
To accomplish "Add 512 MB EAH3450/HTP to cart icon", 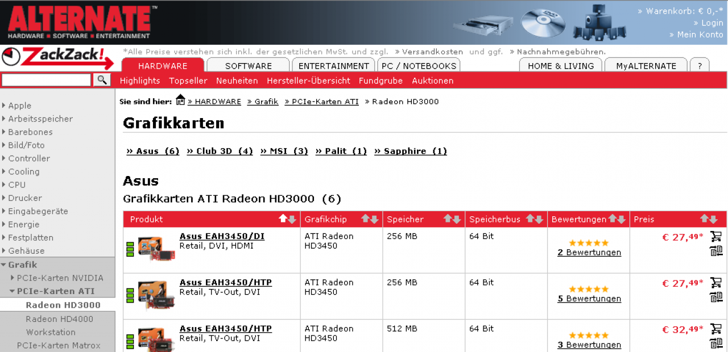I will pyautogui.click(x=716, y=328).
